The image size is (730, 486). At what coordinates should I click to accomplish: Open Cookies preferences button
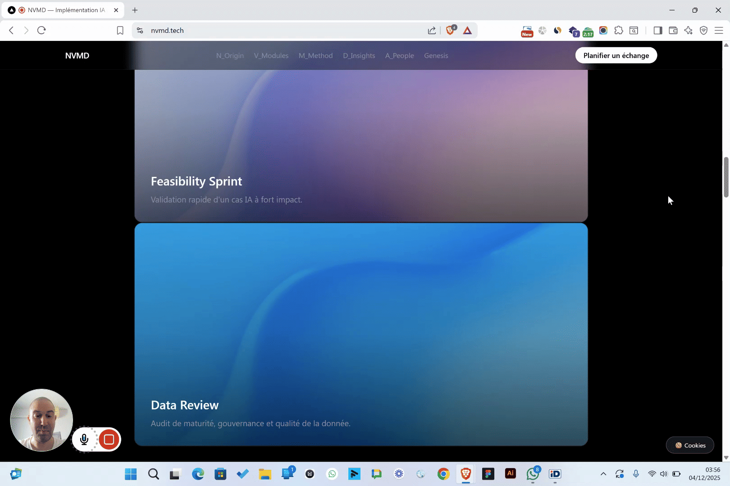[x=690, y=445]
